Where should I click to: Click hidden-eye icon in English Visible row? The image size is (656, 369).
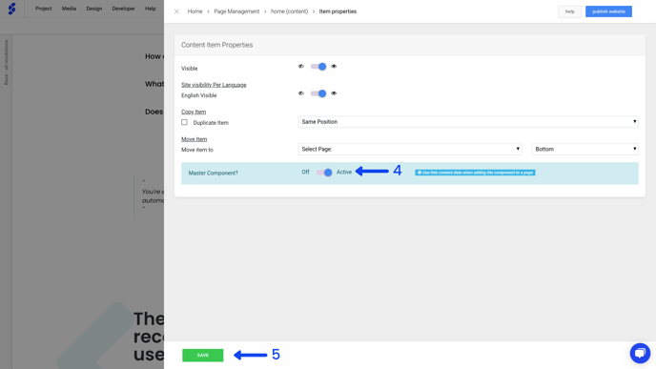click(300, 93)
